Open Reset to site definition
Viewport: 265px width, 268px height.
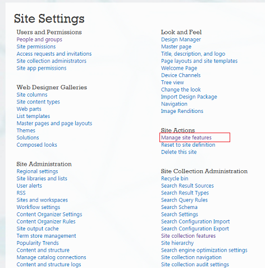pos(188,145)
